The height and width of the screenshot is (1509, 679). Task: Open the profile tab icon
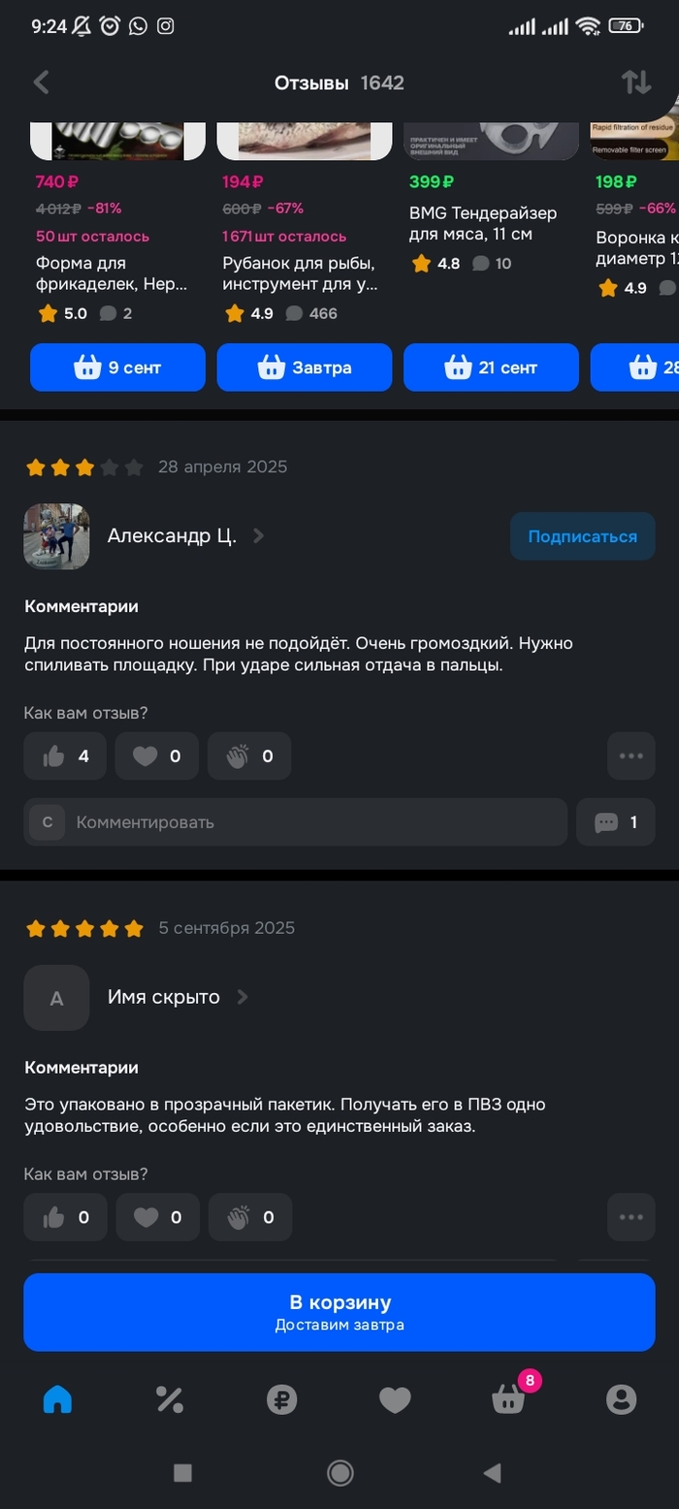tap(621, 1398)
